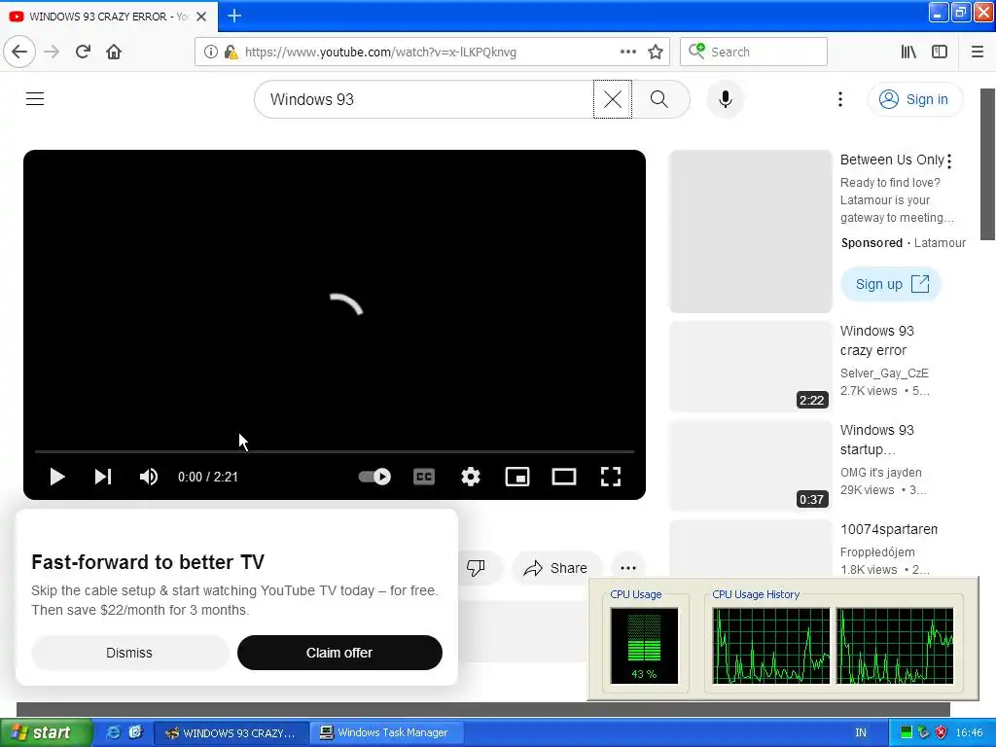This screenshot has width=996, height=747.
Task: Open YouTube guide hamburger menu
Action: coord(35,99)
